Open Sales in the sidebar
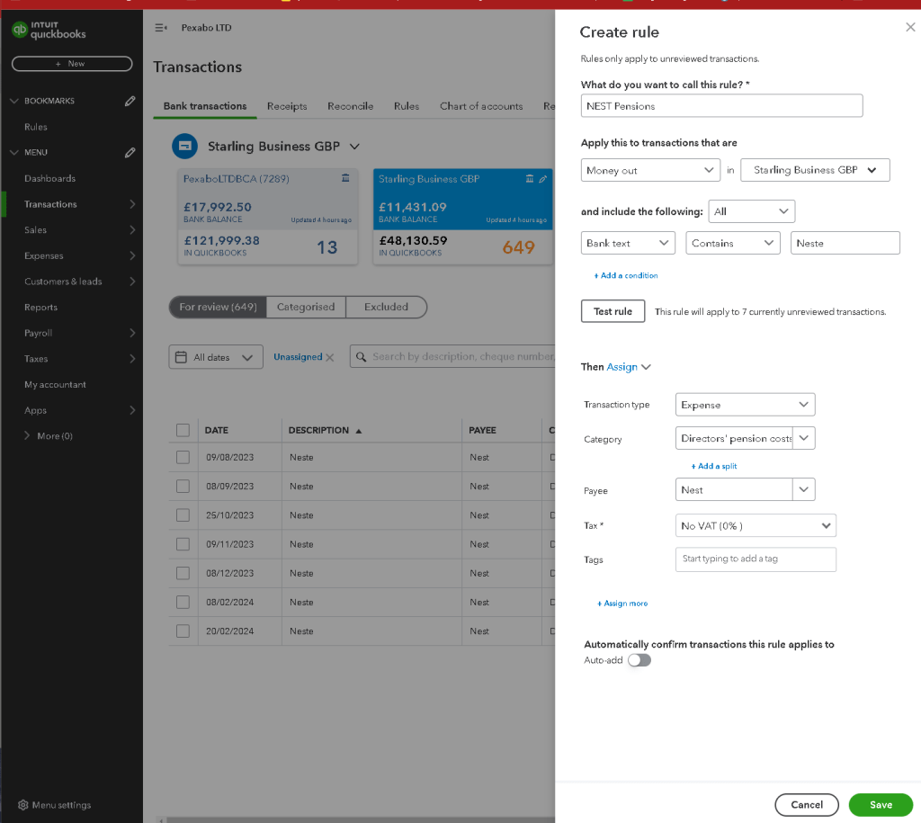Screen dimensions: 921x823 point(35,230)
